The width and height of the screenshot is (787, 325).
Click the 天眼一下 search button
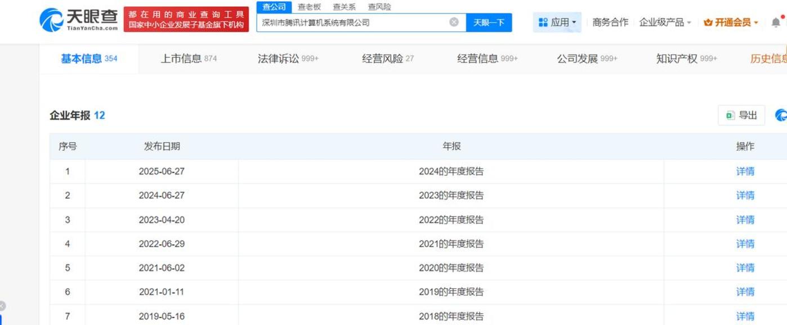click(x=489, y=22)
